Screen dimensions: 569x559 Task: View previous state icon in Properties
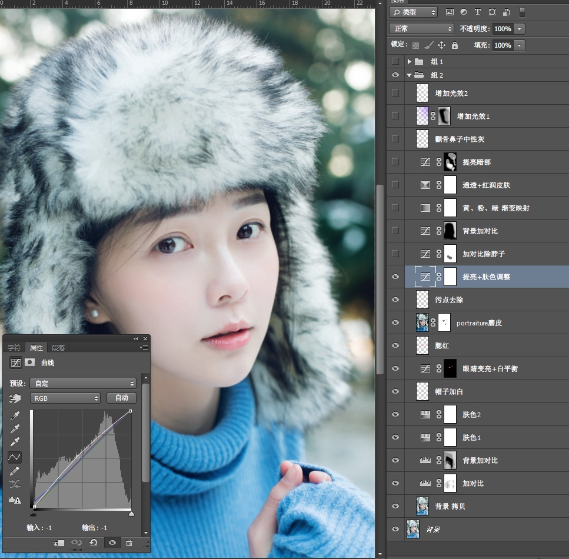click(x=76, y=543)
